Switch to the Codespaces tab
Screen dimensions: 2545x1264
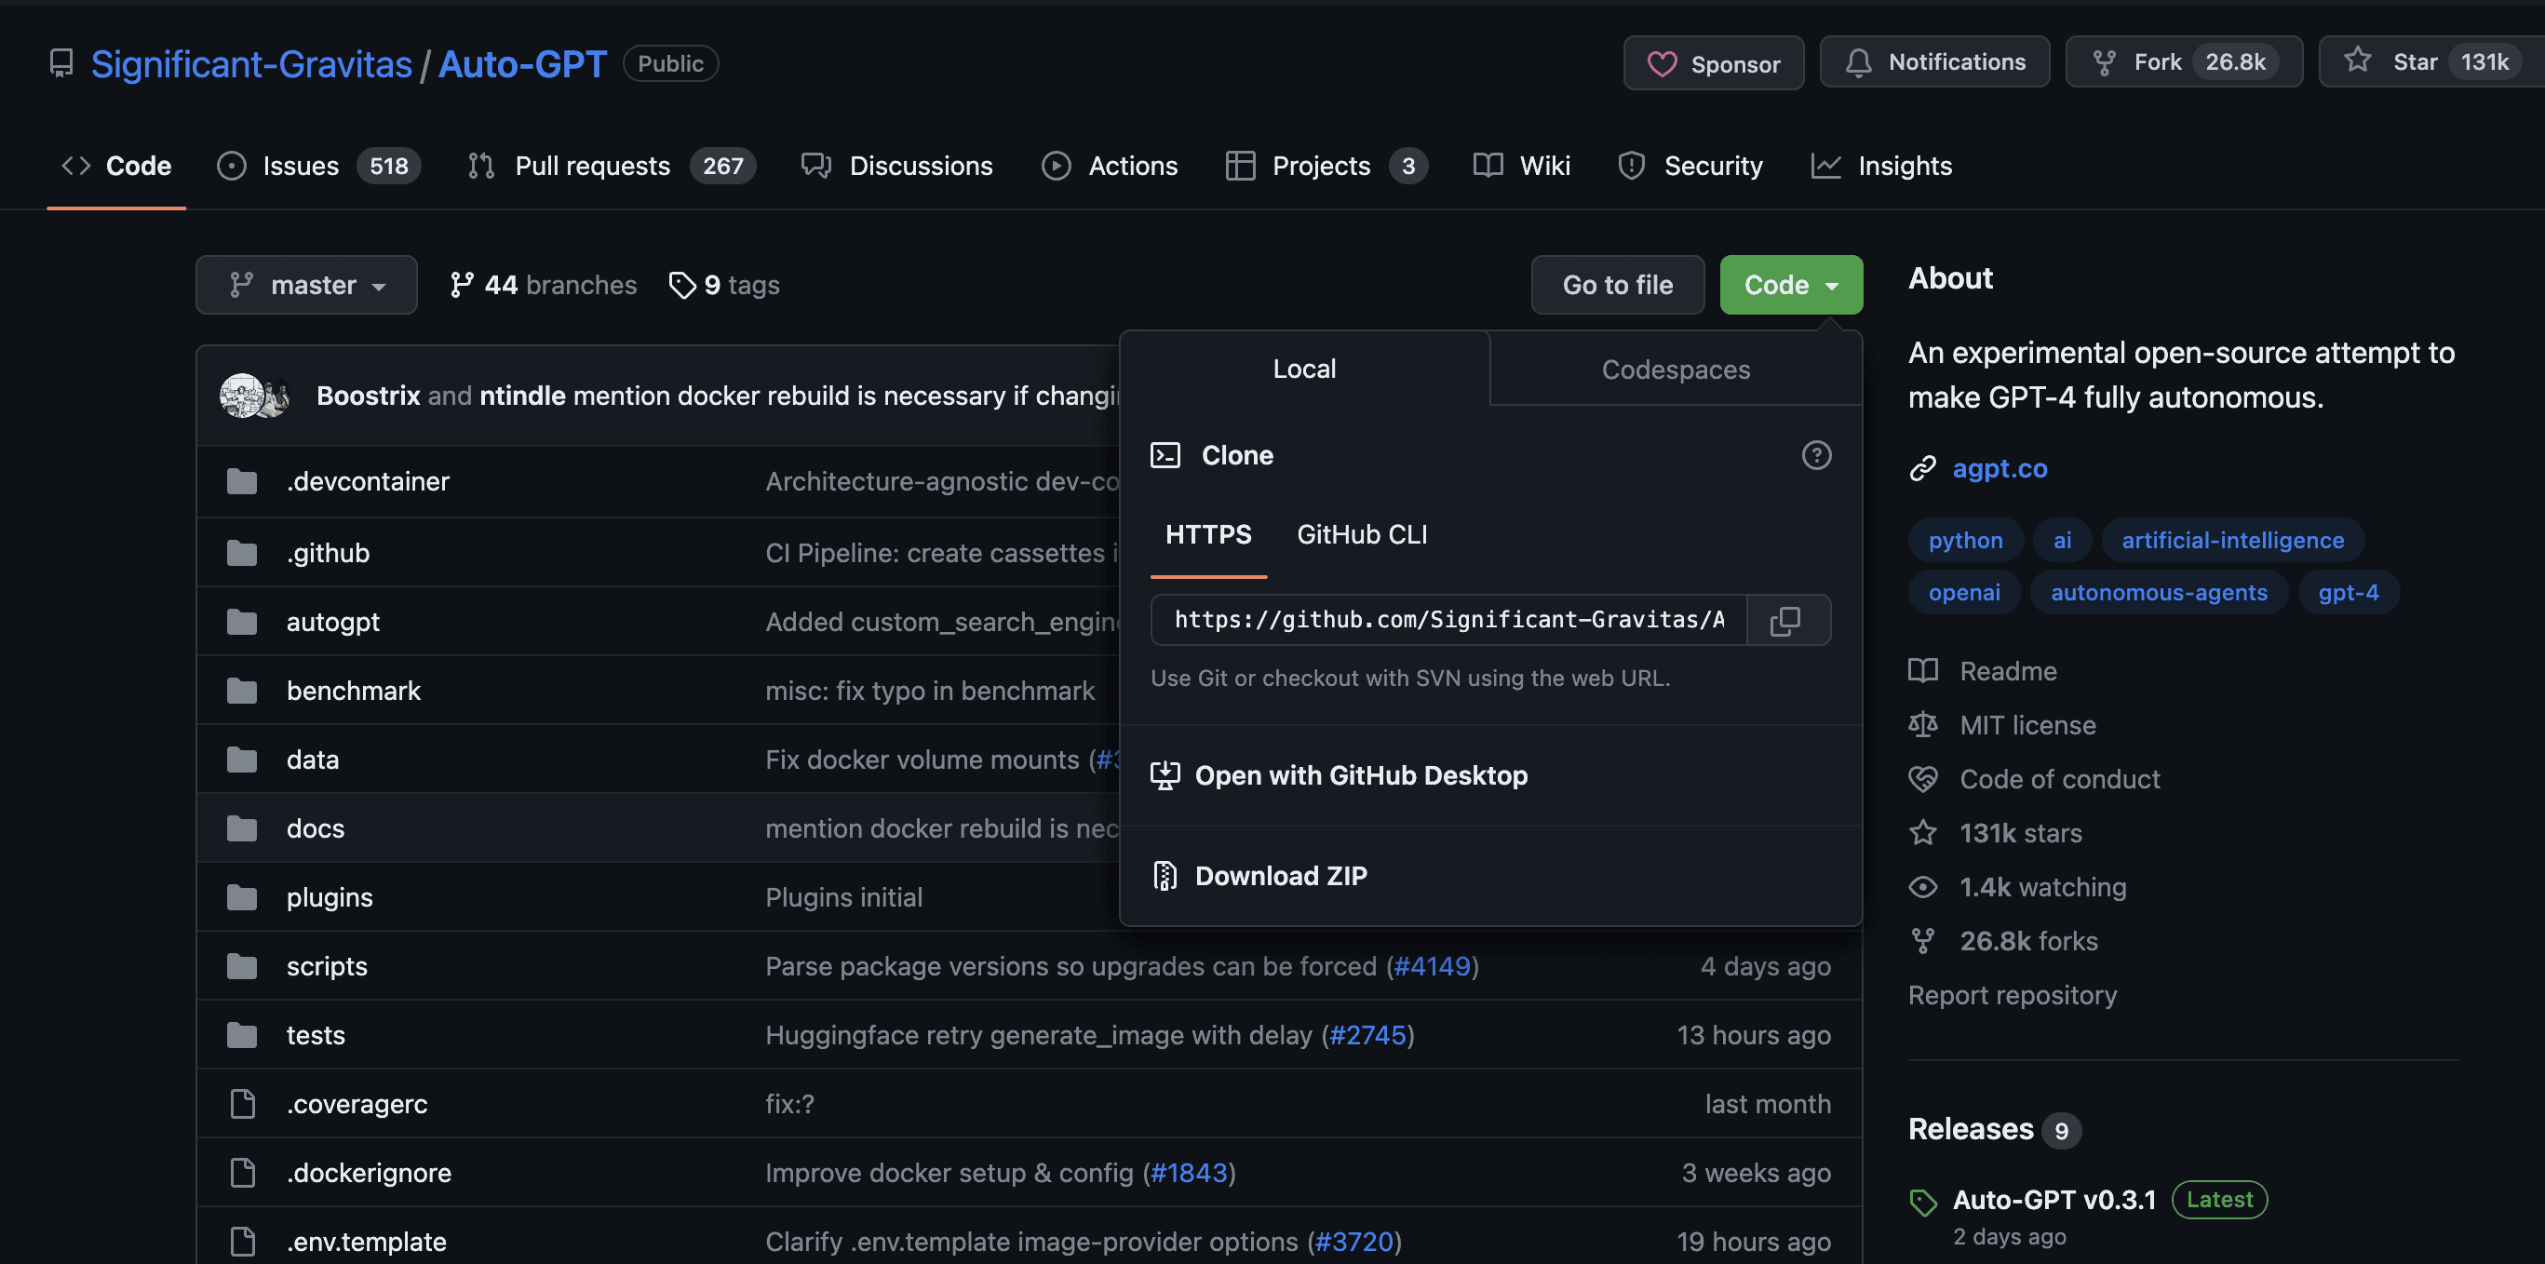click(x=1675, y=370)
